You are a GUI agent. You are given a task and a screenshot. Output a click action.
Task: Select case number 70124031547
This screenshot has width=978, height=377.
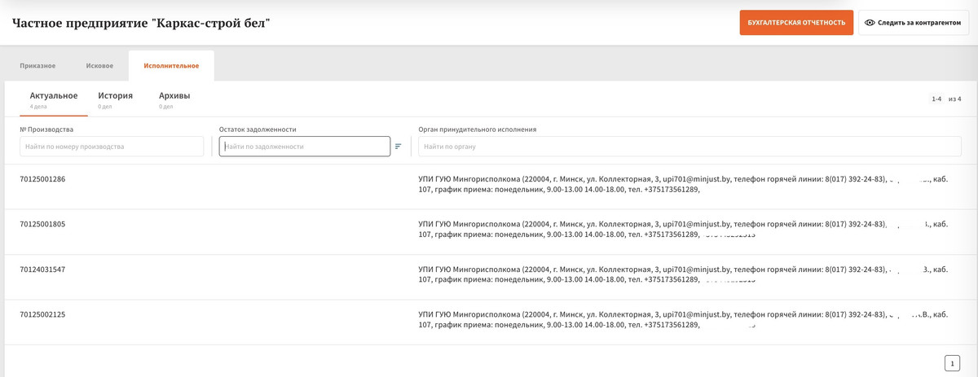(x=42, y=270)
